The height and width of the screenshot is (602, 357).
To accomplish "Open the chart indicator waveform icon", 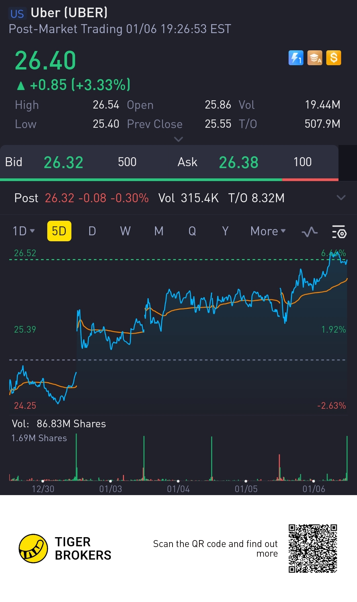I will tap(310, 232).
